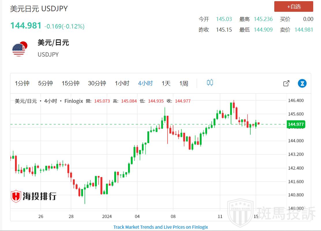Click the 144.977 current price label
Screen dimensions: 321x231
coord(296,124)
